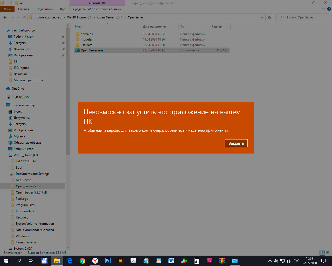Click Win10_Home (C:) breadcrumb segment
The width and height of the screenshot is (332, 266).
tap(79, 17)
